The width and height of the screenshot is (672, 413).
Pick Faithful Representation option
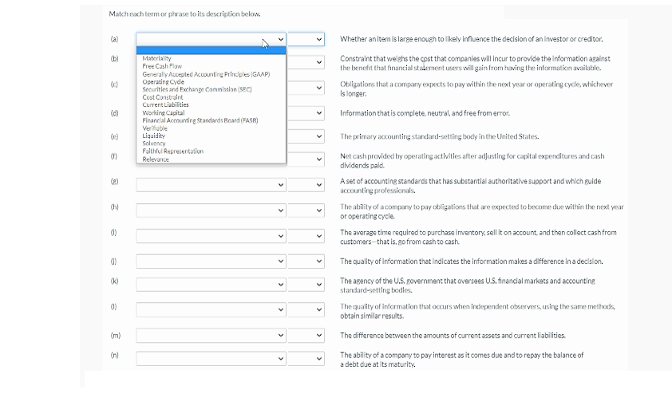click(211, 151)
